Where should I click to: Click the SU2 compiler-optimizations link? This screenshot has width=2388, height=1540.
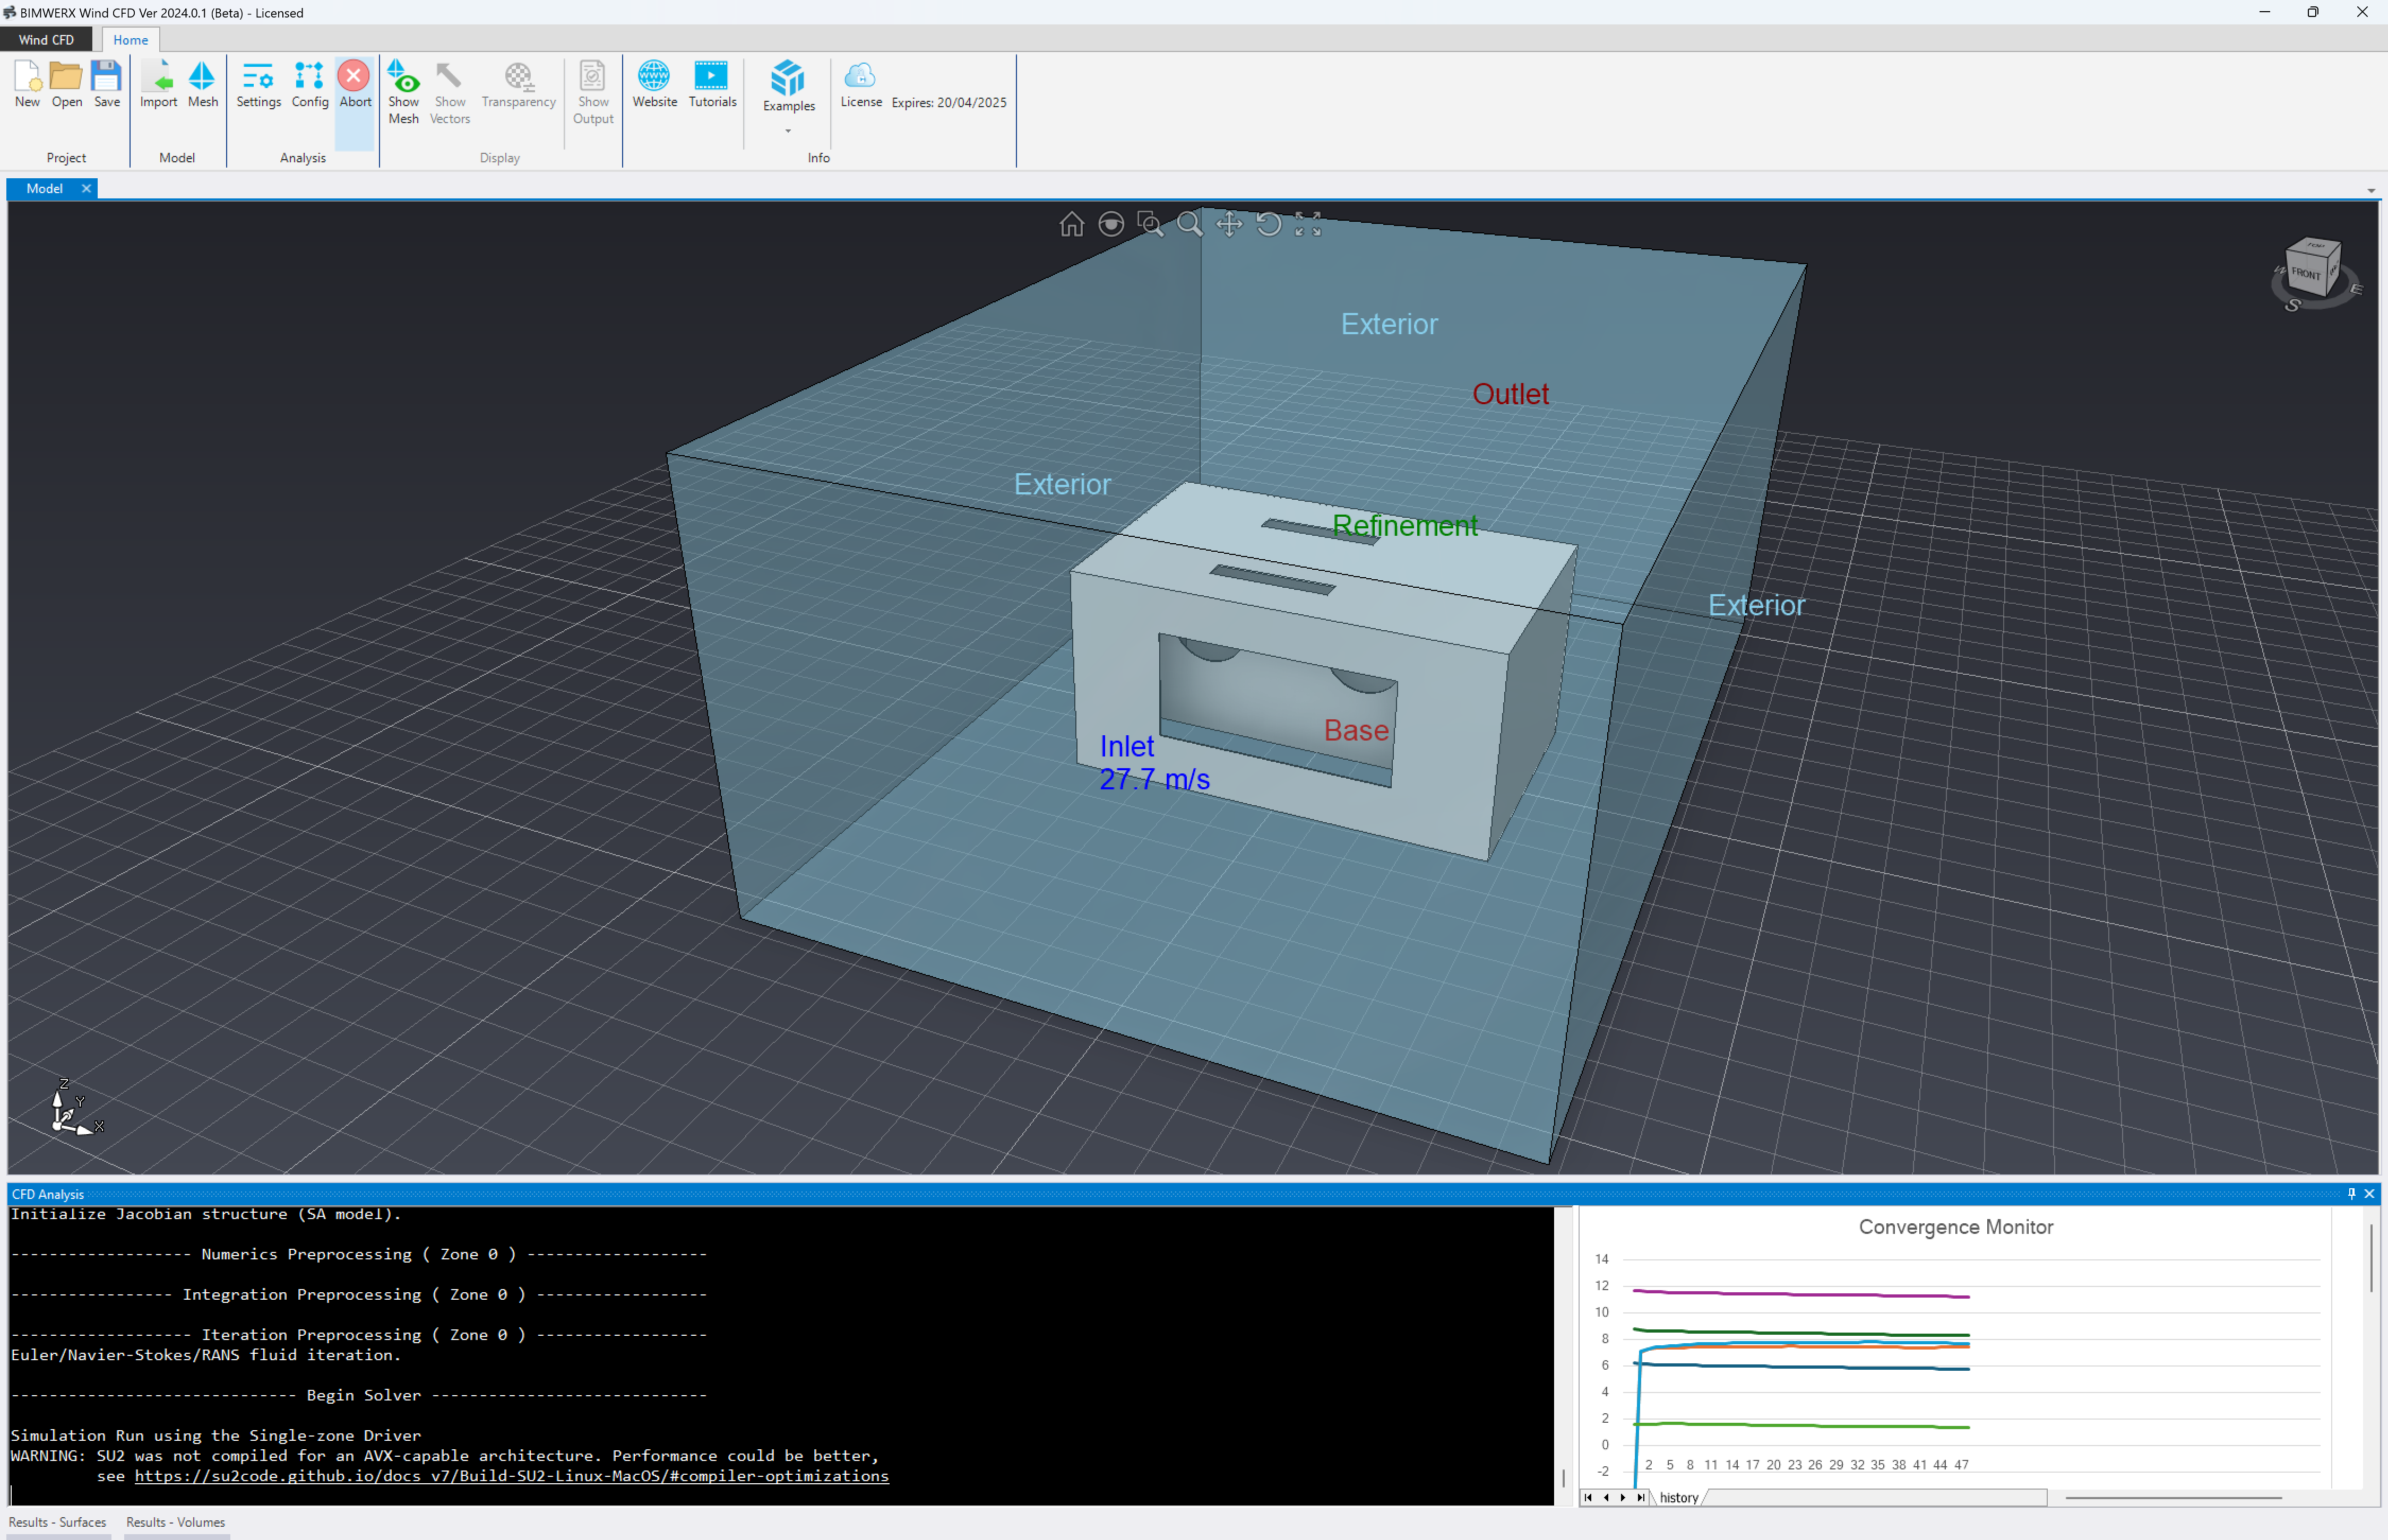pyautogui.click(x=511, y=1476)
